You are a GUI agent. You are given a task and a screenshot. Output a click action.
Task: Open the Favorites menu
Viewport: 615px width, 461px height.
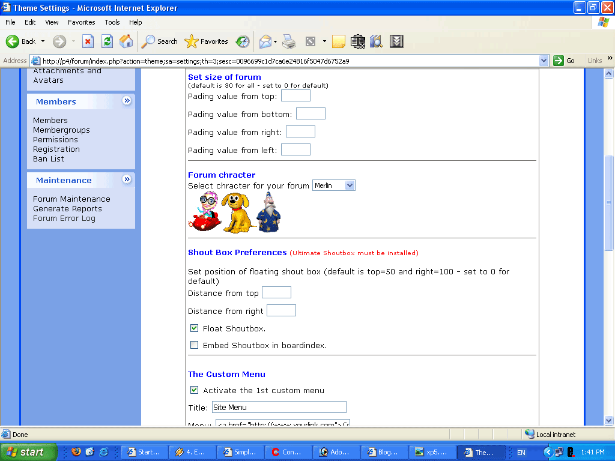pyautogui.click(x=82, y=22)
